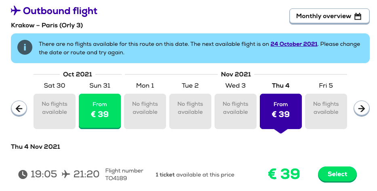The height and width of the screenshot is (191, 377).
Task: Click the clock icon next to 19:05
Action: tap(23, 174)
